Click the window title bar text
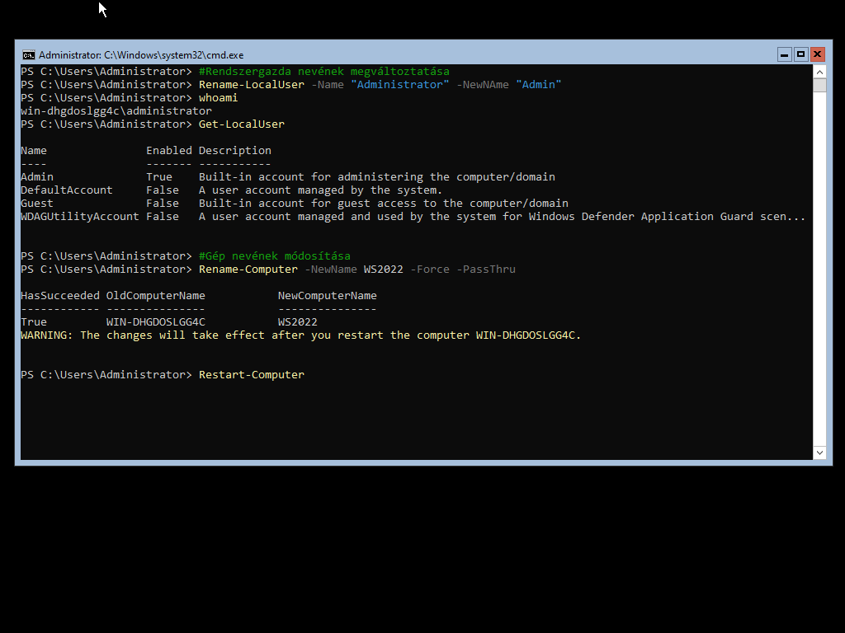845x633 pixels. pos(141,55)
